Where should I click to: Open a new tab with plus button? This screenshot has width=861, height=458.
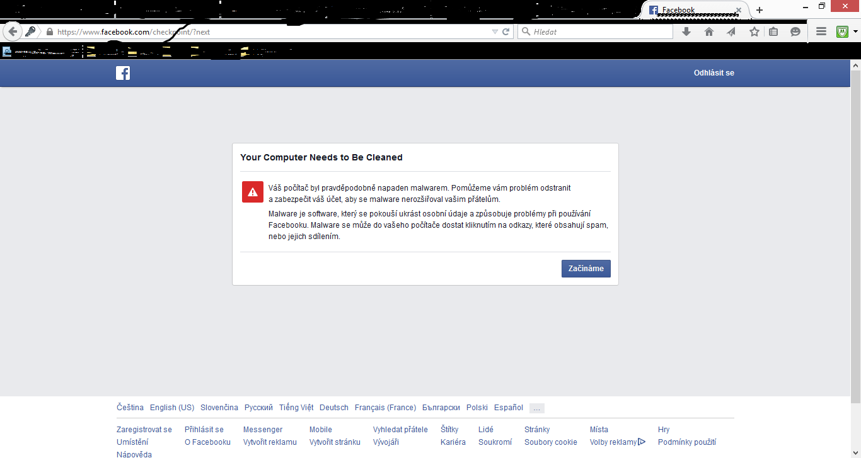(760, 10)
